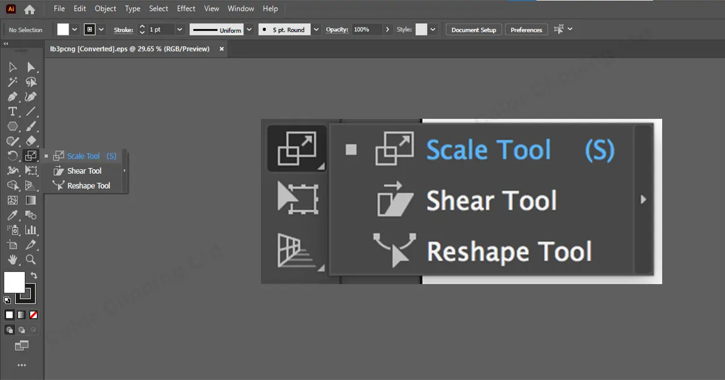Image resolution: width=725 pixels, height=380 pixels.
Task: Enable Draw Inside mode
Action: 33,330
